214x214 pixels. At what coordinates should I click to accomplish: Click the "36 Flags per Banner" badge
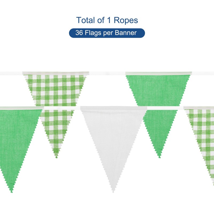[x=107, y=33]
